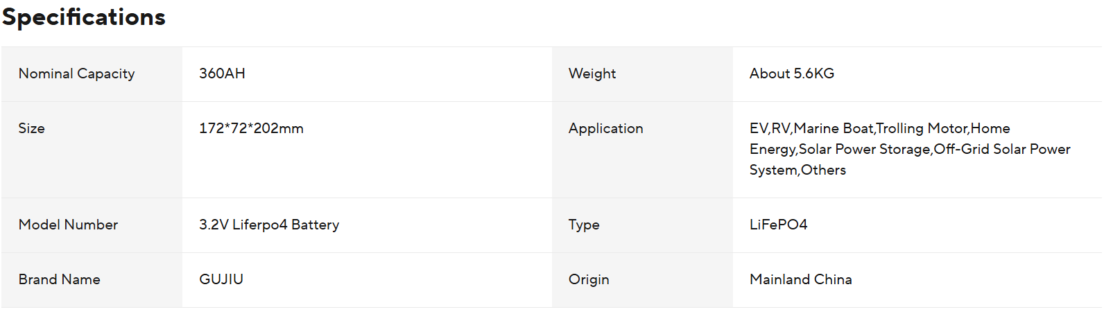The image size is (1104, 323).
Task: Select the About 5.6KG value
Action: [x=791, y=73]
